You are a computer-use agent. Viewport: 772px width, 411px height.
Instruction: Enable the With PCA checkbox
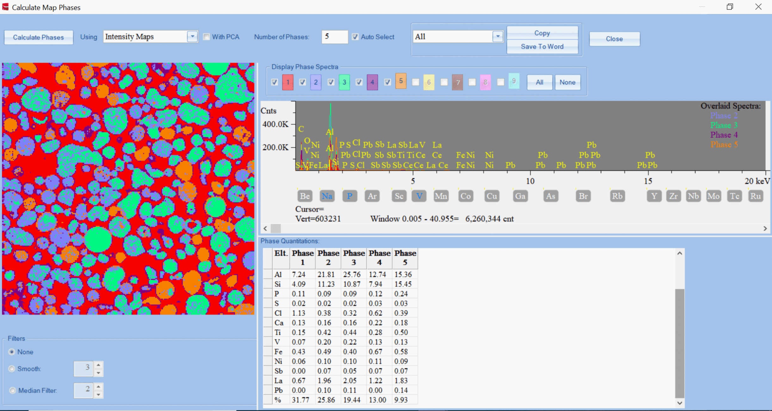(206, 37)
